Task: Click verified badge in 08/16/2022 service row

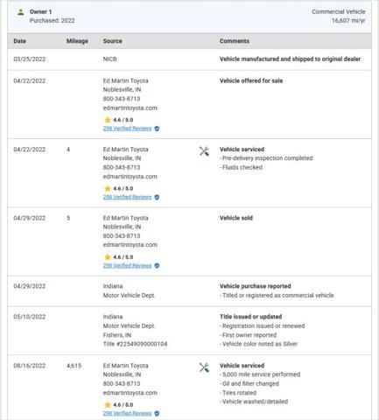Action: 157,413
